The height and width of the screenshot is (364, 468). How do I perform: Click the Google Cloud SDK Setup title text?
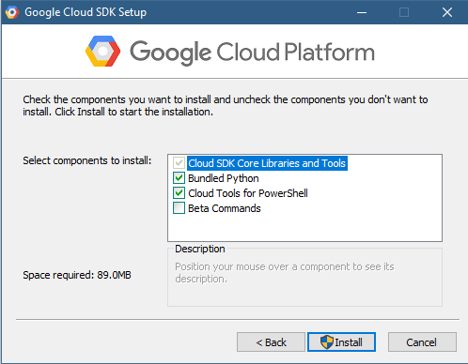(x=86, y=12)
